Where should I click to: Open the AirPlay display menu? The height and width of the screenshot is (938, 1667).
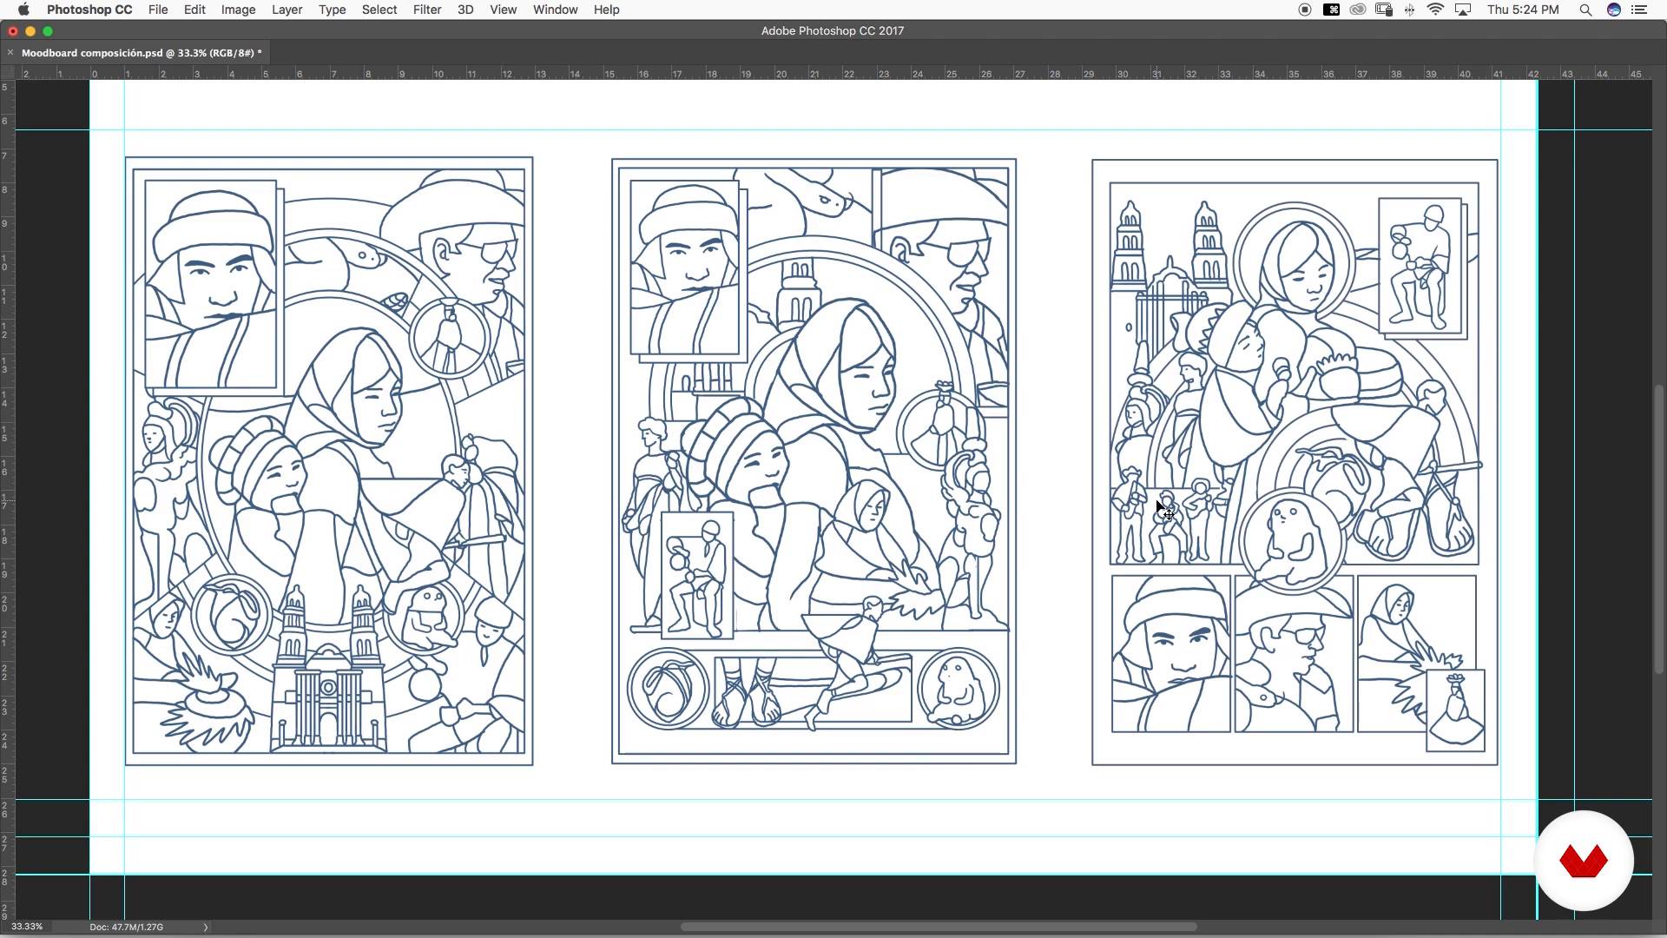click(x=1463, y=10)
